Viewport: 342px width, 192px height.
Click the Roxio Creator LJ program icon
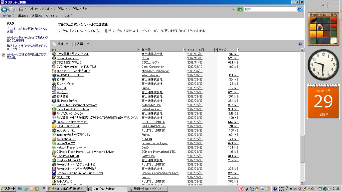pyautogui.click(x=54, y=58)
